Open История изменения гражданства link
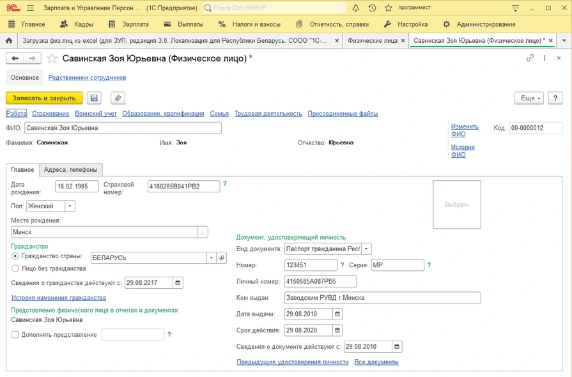The width and height of the screenshot is (572, 377). pos(58,298)
